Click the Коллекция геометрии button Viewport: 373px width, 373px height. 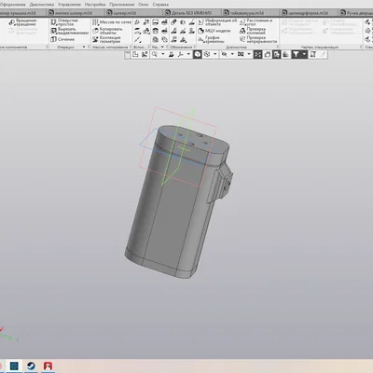pos(106,39)
